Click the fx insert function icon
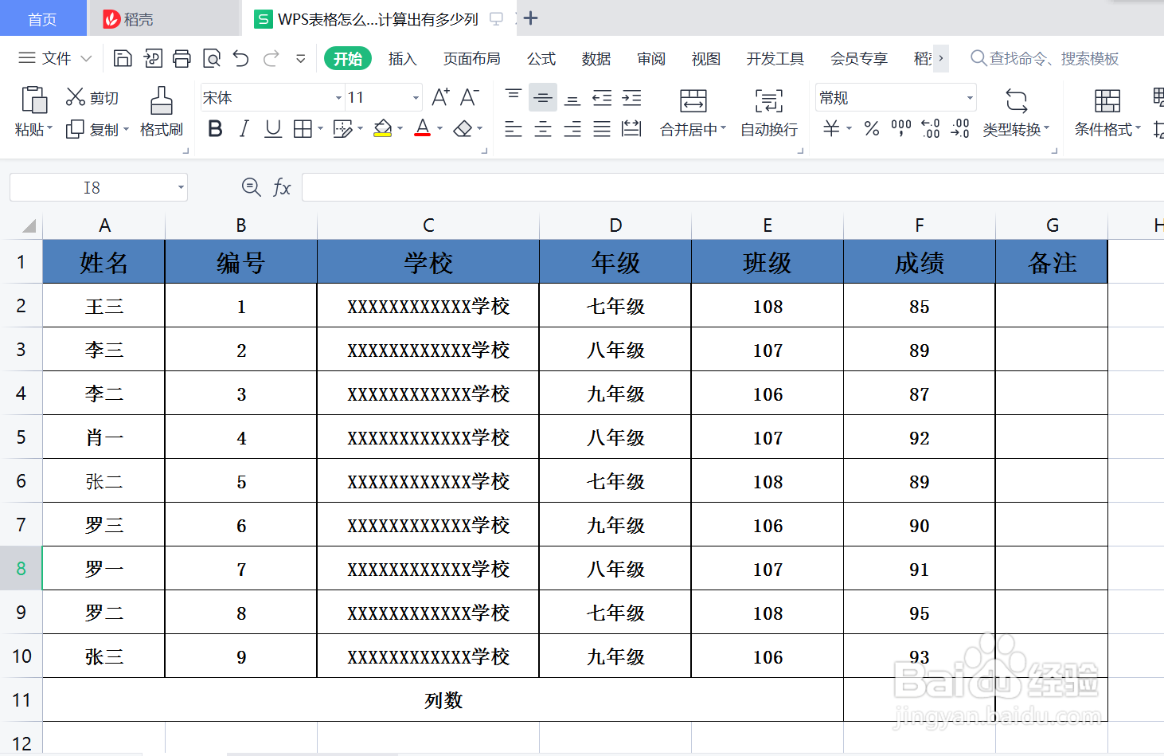Image resolution: width=1164 pixels, height=756 pixels. [x=282, y=187]
